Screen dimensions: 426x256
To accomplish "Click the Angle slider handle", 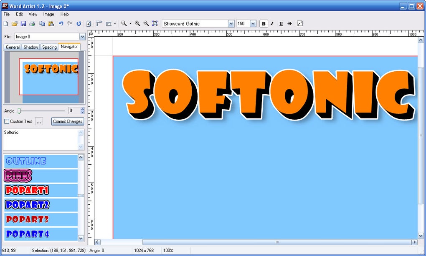I will (19, 111).
